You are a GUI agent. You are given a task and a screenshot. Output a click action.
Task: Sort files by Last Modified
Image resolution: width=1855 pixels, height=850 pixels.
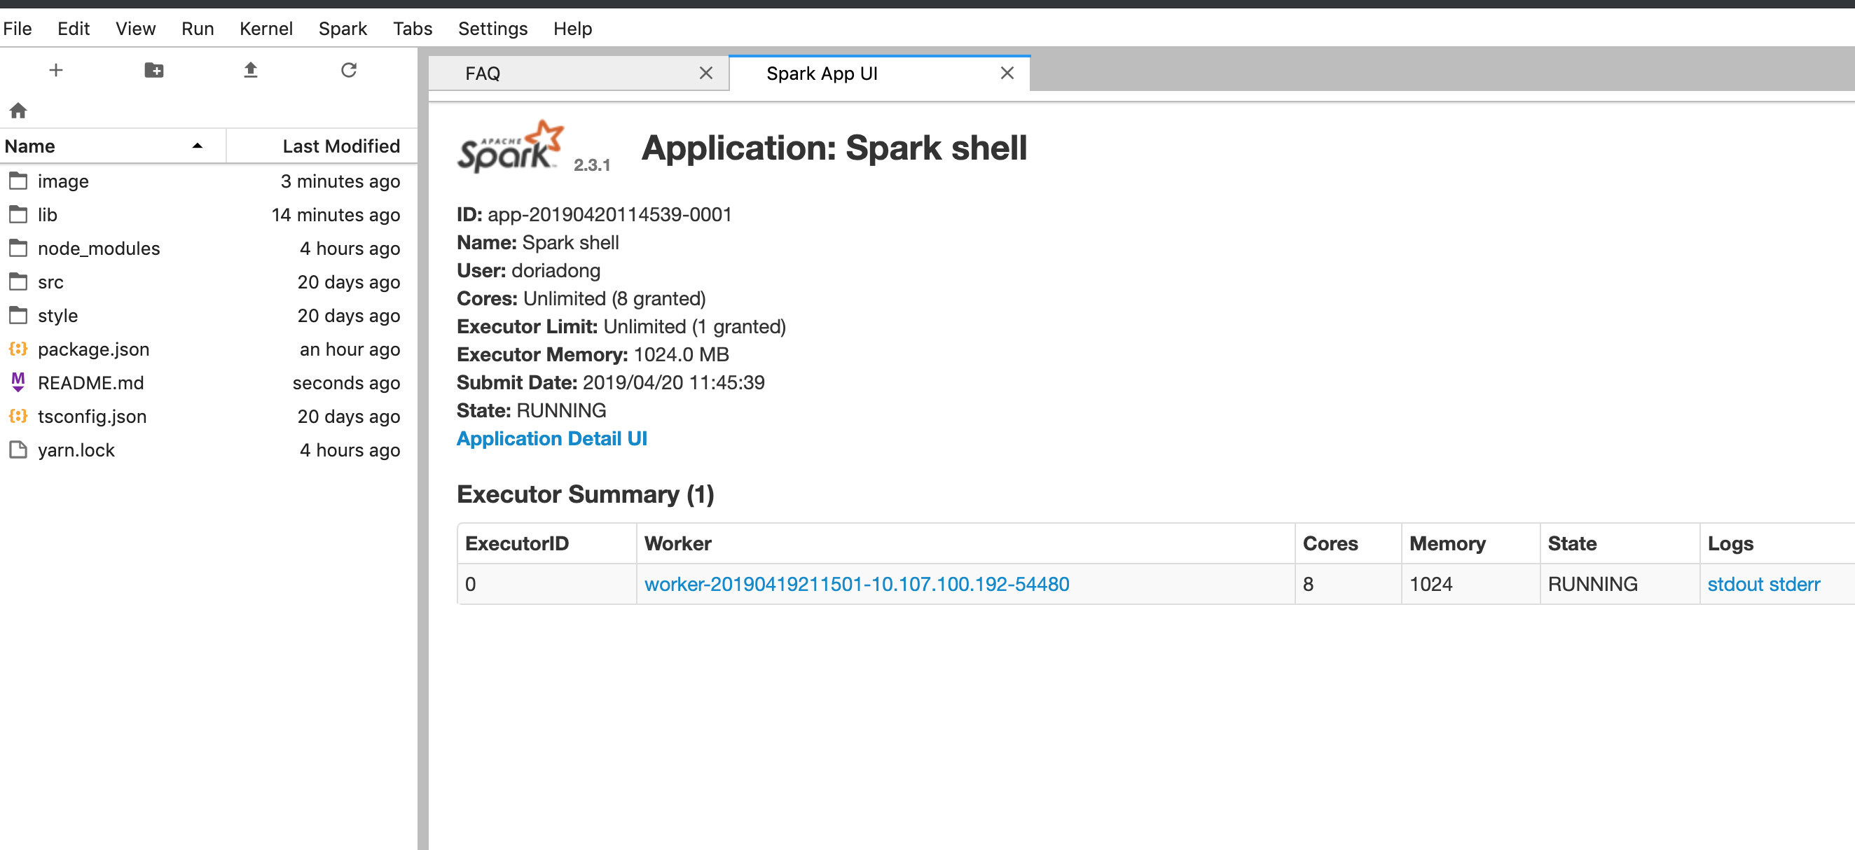coord(340,146)
